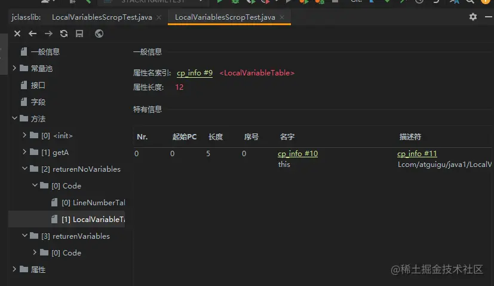Hide the jclasslib panel with the dash icon
This screenshot has height=286, width=494.
pos(489,17)
